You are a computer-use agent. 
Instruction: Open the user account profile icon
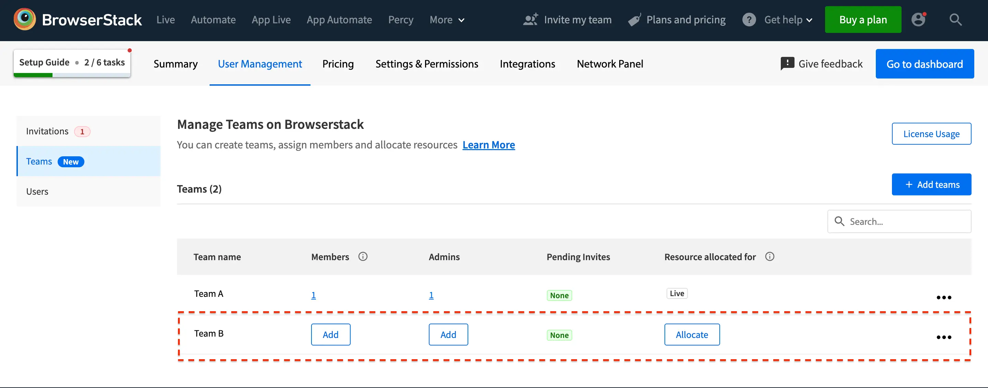pyautogui.click(x=918, y=19)
